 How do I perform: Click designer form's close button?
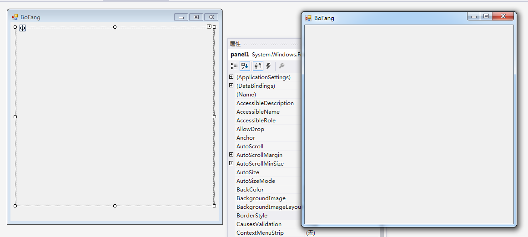[211, 17]
